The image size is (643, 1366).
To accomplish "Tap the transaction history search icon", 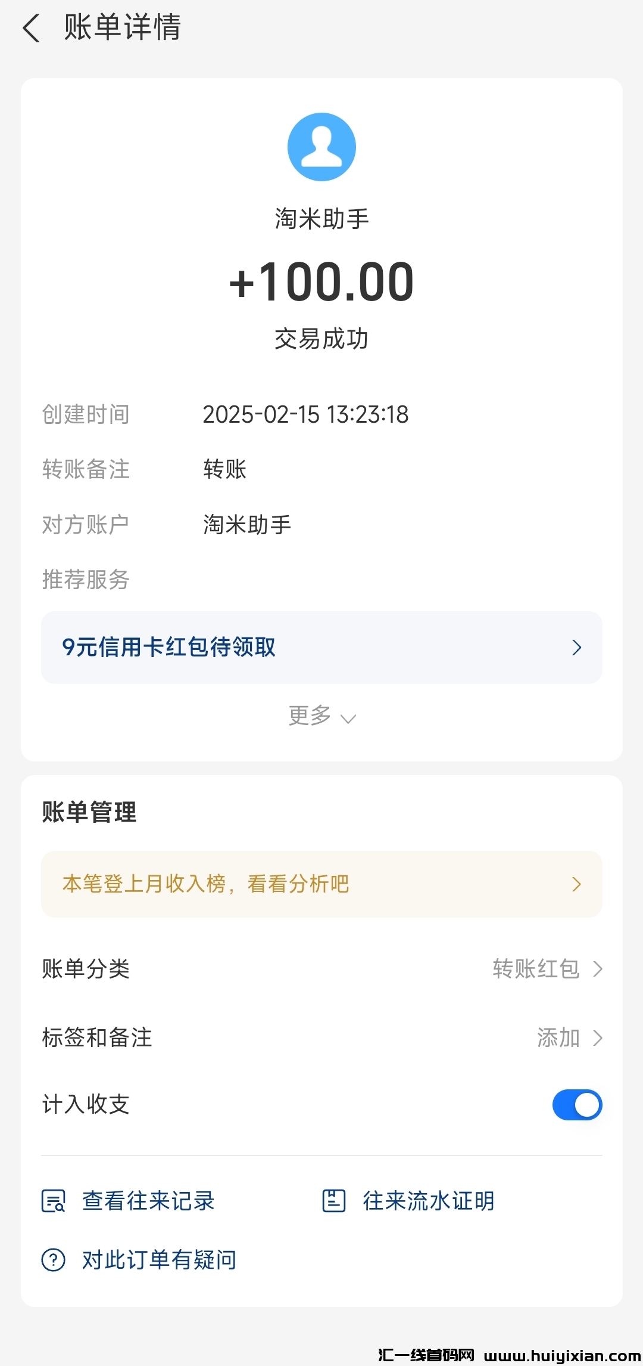I will pyautogui.click(x=54, y=1201).
